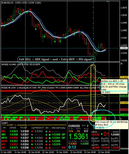
Task: Click the M1 timeframe label
Action: click(x=4, y=131)
